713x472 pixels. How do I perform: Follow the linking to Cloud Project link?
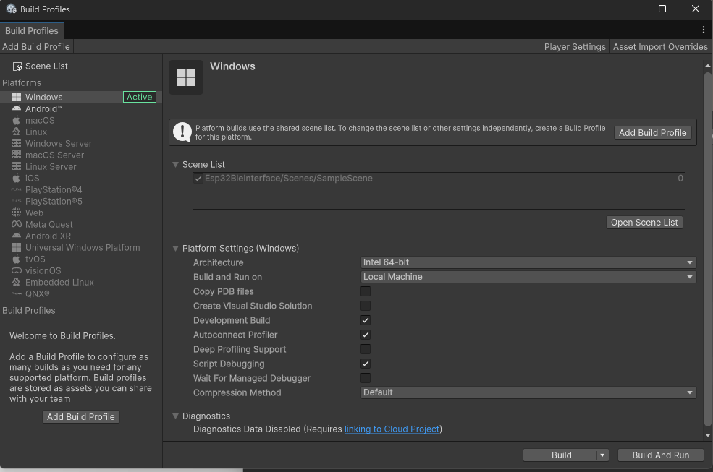392,429
